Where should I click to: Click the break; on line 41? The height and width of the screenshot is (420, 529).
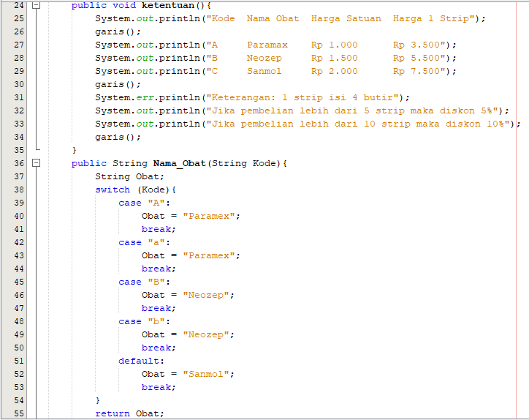[x=159, y=230]
